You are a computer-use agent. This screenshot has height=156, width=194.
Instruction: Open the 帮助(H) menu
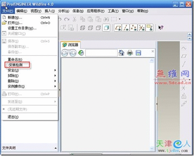(x=143, y=11)
